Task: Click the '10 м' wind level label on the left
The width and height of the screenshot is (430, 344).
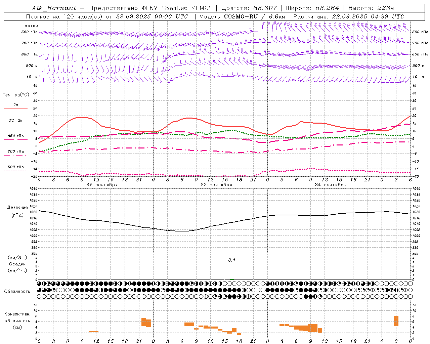Action: coord(32,77)
